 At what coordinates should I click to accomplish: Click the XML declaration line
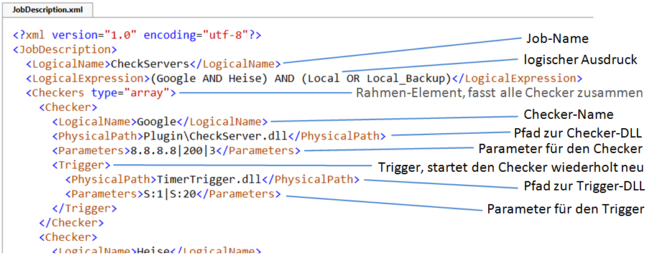tap(137, 35)
